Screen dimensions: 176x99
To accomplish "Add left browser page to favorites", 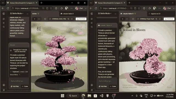I will [x=51, y=8].
